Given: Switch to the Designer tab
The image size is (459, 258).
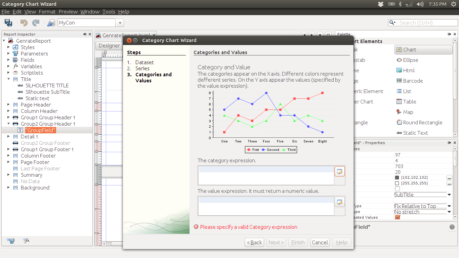Looking at the screenshot, I should (109, 45).
